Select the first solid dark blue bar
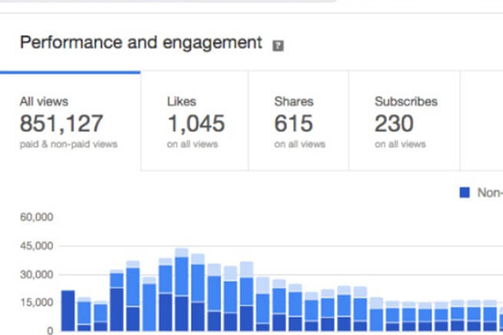Image resolution: width=503 pixels, height=335 pixels. 68,310
